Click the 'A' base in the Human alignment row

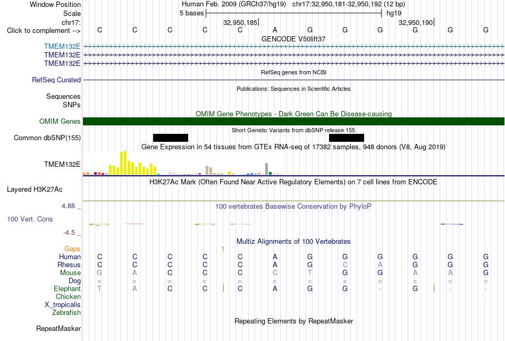[x=275, y=257]
